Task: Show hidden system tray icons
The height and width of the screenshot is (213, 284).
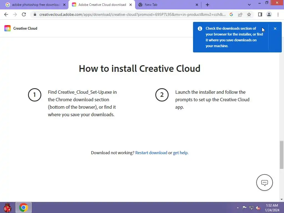Action: 238,208
